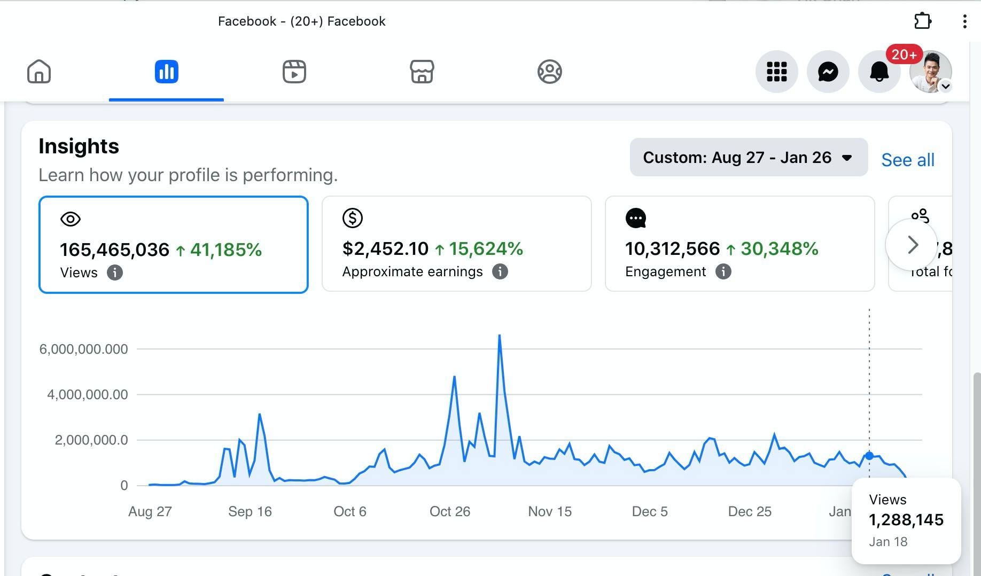Show info about Approximate earnings
The image size is (981, 576).
tap(500, 271)
